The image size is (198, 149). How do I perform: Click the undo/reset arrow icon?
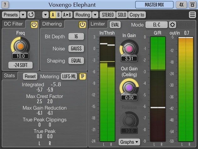[31, 15]
